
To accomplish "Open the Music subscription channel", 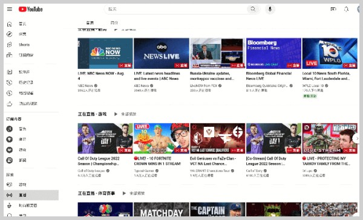I will click(31, 129).
